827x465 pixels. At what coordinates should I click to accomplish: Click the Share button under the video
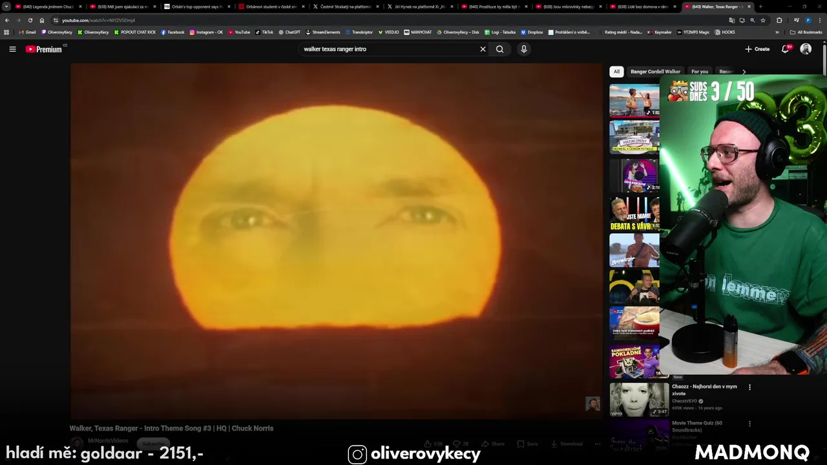(493, 444)
